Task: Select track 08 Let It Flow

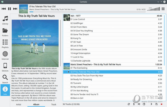Action: 113,46
